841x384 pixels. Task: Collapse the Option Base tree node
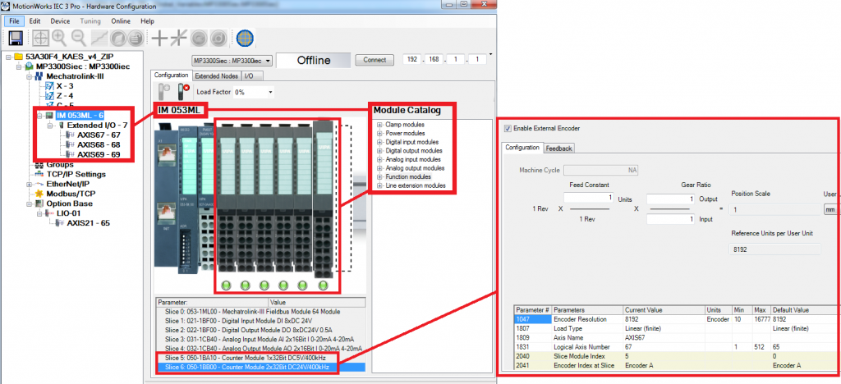tap(29, 203)
